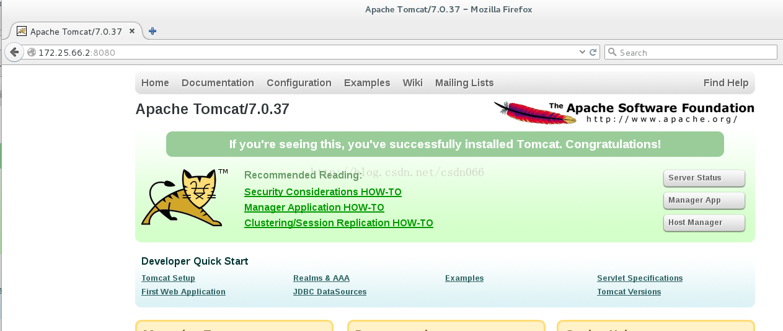Viewport: 783px width, 331px height.
Task: Click the browser back arrow button
Action: click(x=14, y=52)
